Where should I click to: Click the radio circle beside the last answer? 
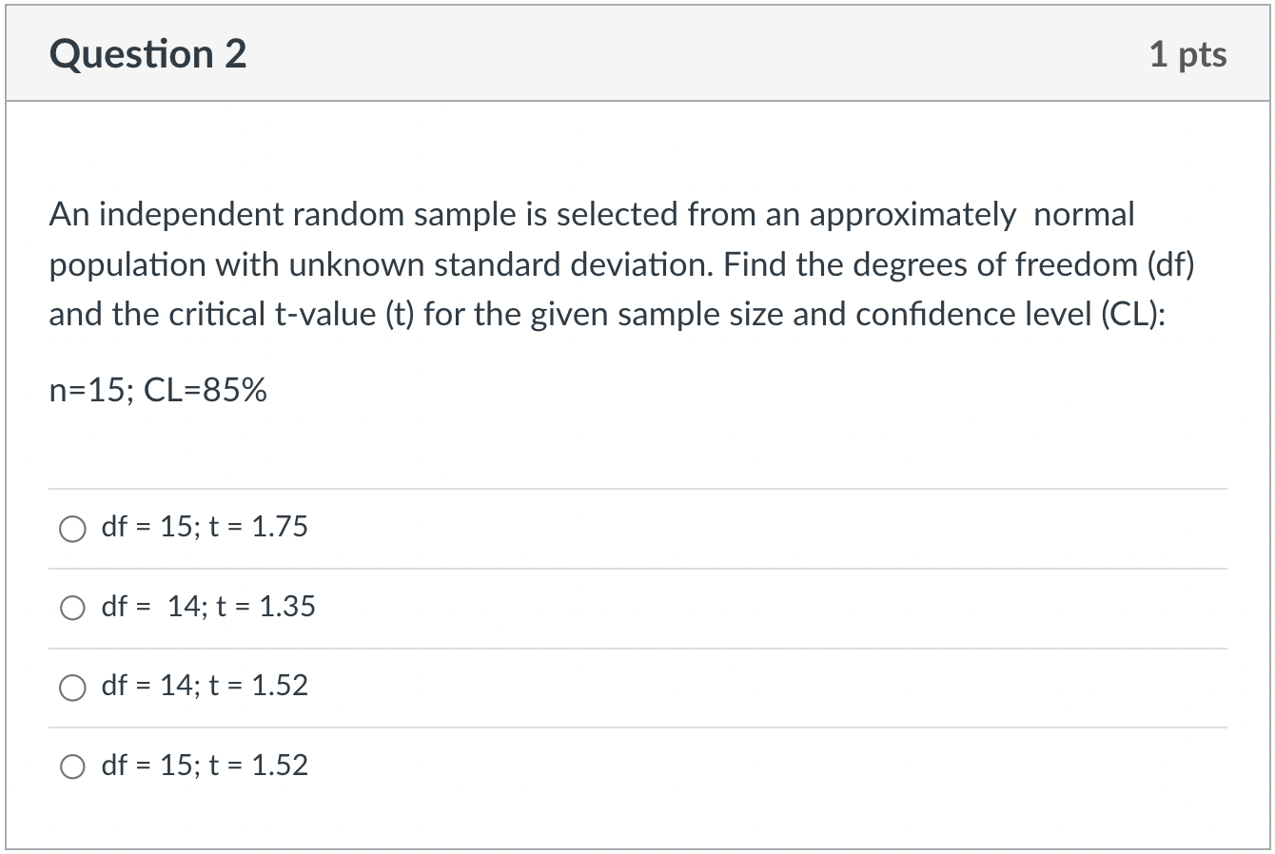point(72,766)
